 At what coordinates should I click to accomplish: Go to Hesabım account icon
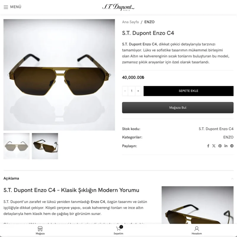[197, 230]
